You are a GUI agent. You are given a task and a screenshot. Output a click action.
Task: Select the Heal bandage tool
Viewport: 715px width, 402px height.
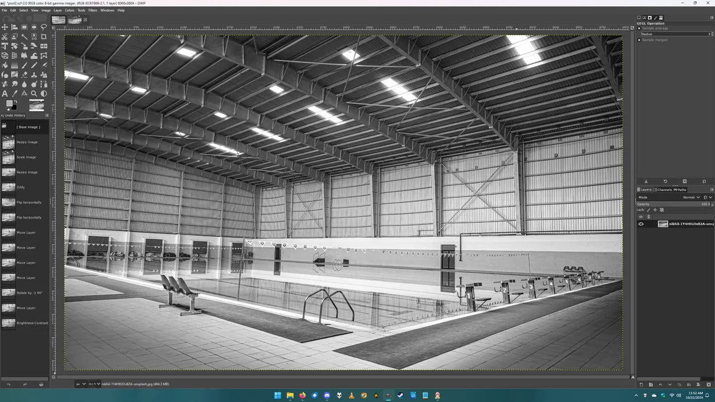[5, 84]
